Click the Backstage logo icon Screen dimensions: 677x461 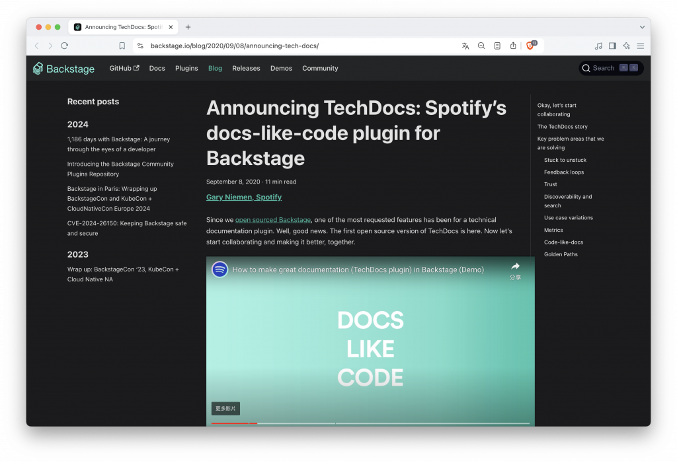pos(38,68)
